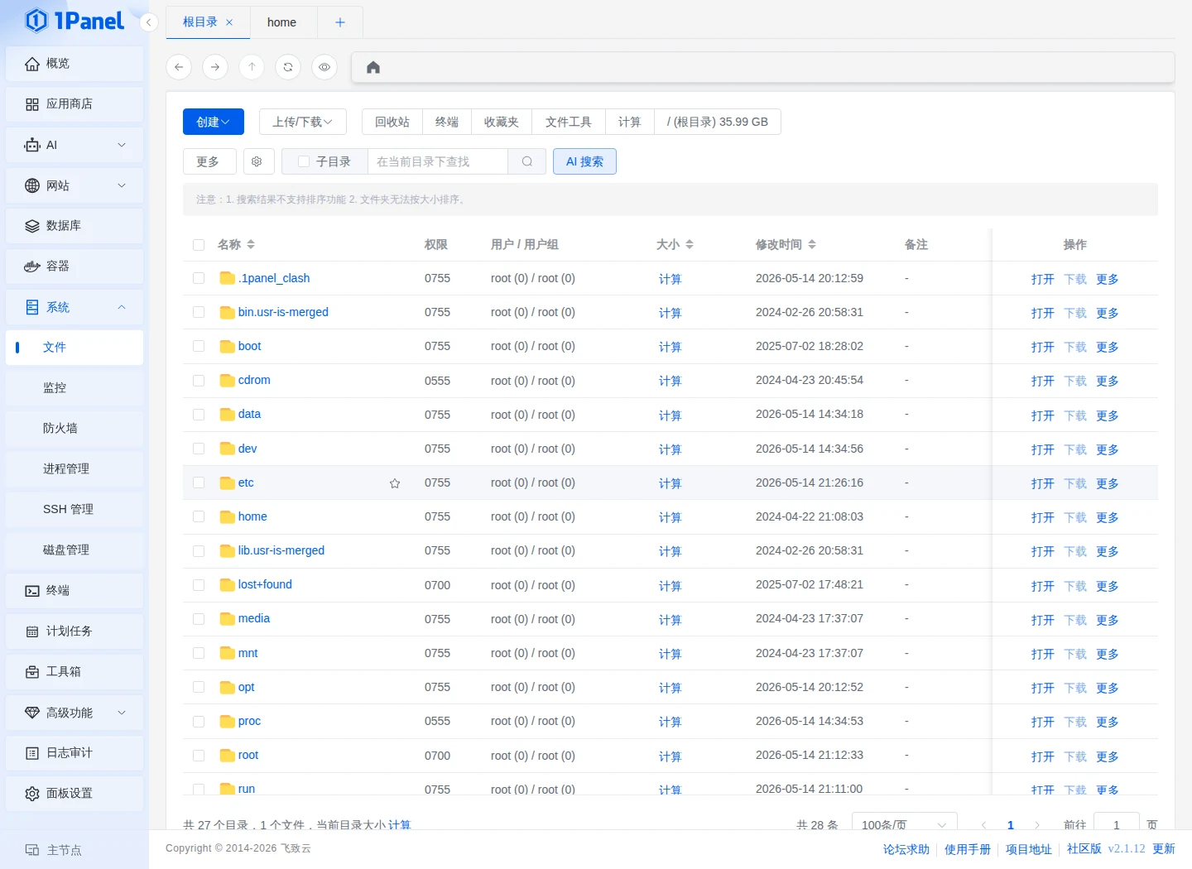Click 计算 size for the dev row
This screenshot has height=869, width=1192.
670,449
